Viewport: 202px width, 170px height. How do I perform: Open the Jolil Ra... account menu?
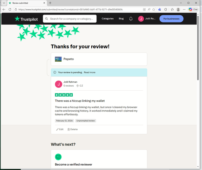(147, 19)
